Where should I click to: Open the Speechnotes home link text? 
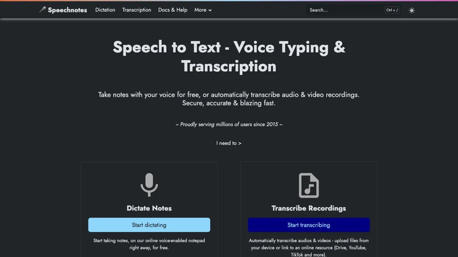[x=68, y=10]
